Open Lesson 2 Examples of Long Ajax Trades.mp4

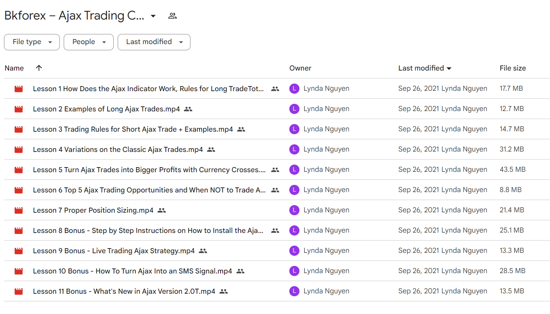[x=106, y=109]
